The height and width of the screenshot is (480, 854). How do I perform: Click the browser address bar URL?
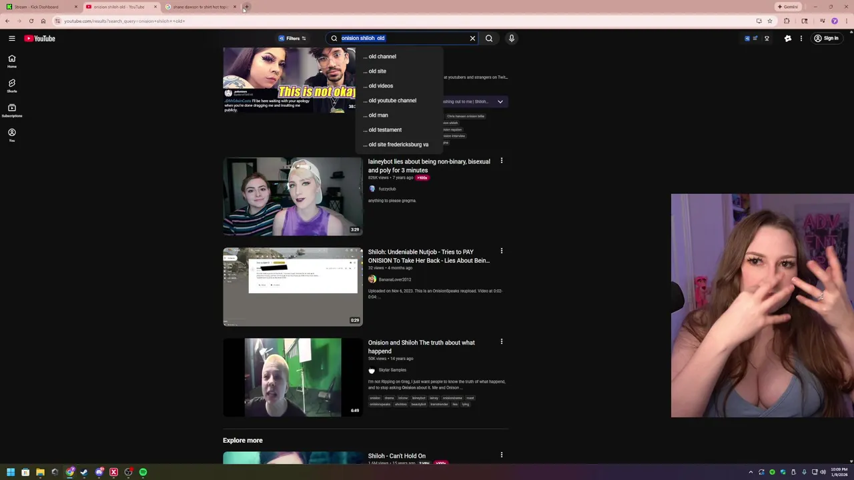pos(124,21)
